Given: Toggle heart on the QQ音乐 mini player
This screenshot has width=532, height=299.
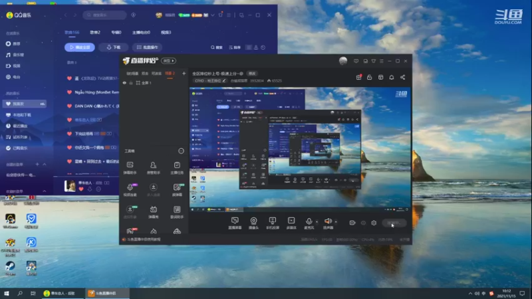Looking at the screenshot, I should coord(81,189).
